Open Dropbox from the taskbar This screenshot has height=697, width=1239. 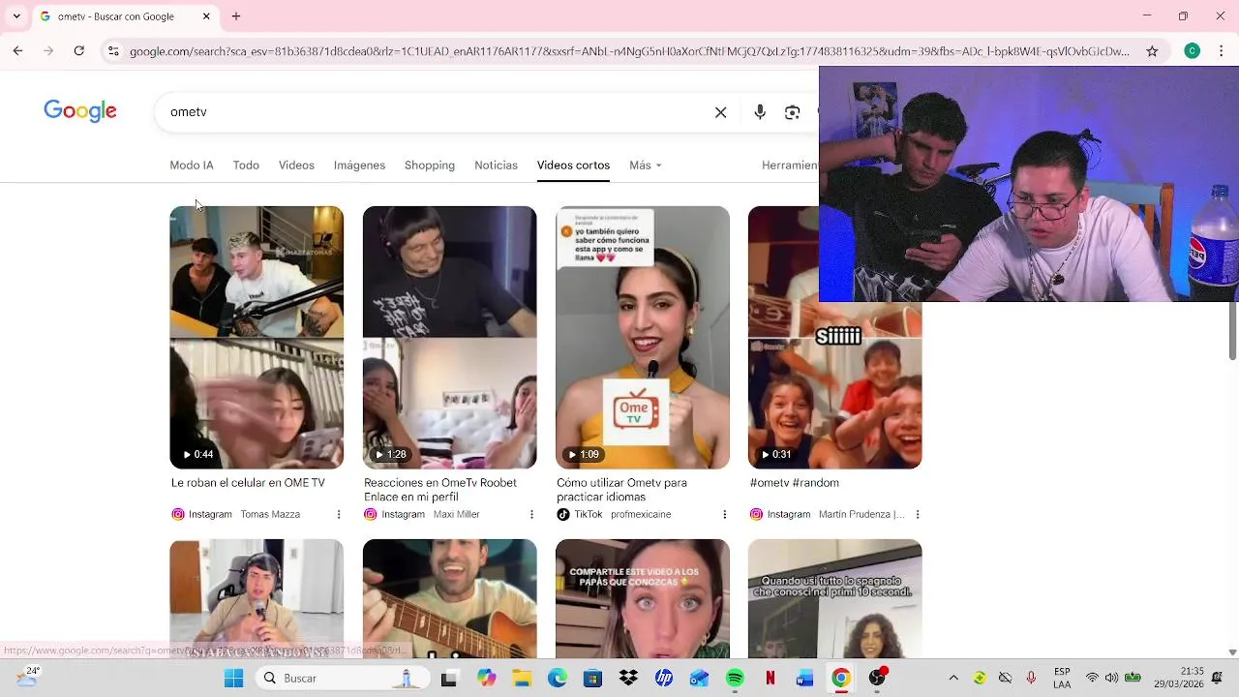point(628,679)
